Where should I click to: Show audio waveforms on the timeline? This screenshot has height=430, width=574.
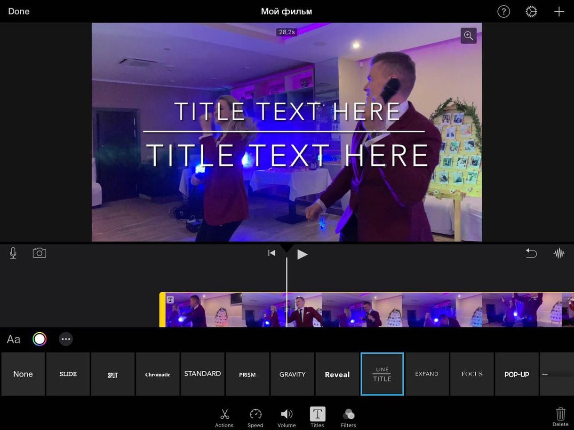click(559, 253)
